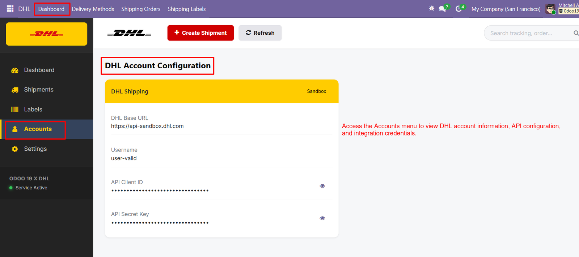Screen dimensions: 579x257
Task: Click the DHL app name in navbar
Action: point(24,9)
